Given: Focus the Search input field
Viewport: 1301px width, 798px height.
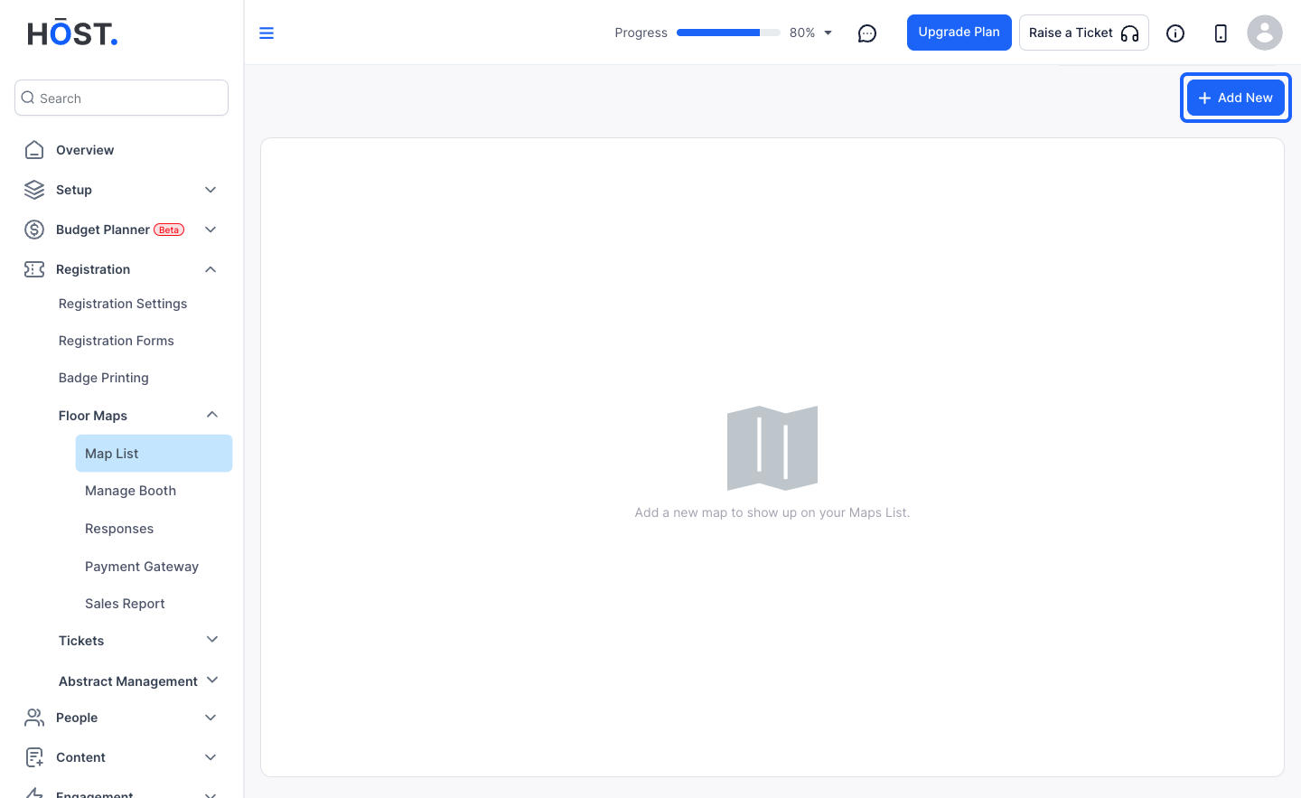Looking at the screenshot, I should click(121, 98).
